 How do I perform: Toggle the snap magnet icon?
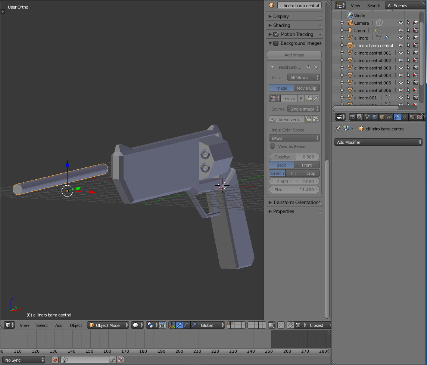point(290,325)
